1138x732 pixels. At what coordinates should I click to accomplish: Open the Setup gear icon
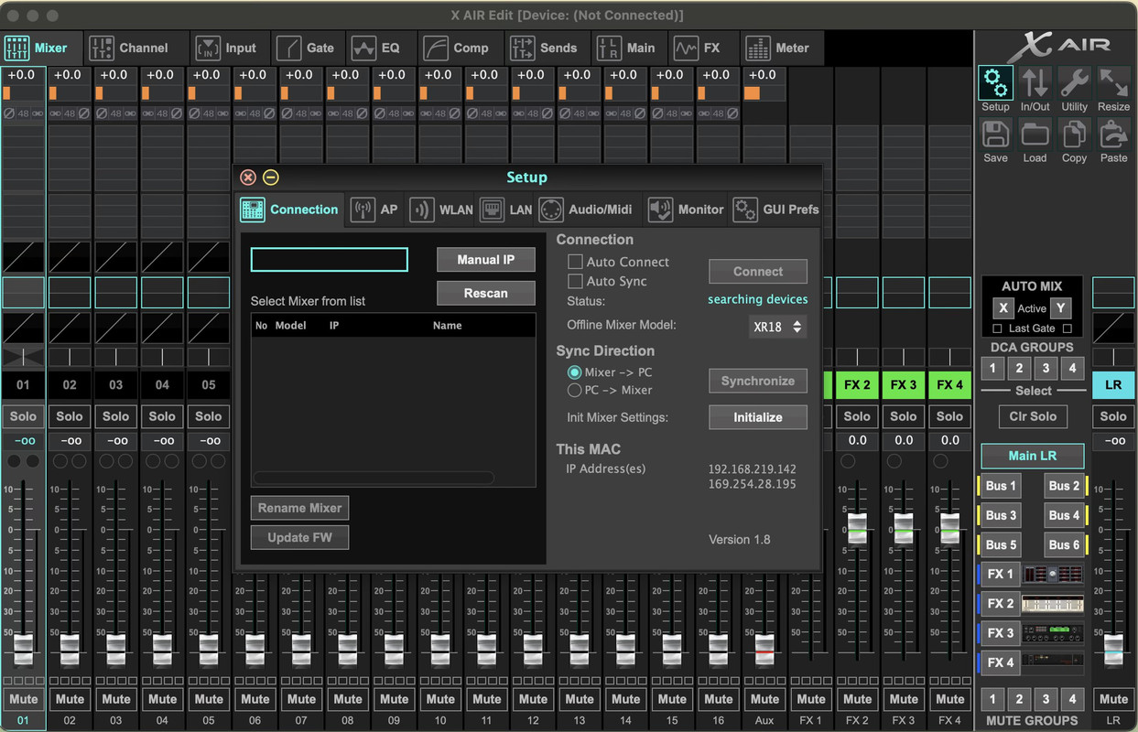coord(995,83)
